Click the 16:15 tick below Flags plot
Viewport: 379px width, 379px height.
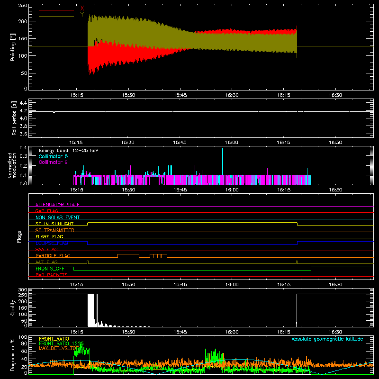(284, 285)
